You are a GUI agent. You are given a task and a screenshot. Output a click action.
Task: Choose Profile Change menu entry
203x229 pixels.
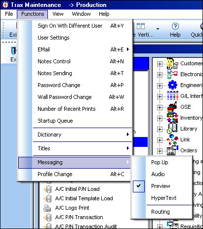[75, 174]
